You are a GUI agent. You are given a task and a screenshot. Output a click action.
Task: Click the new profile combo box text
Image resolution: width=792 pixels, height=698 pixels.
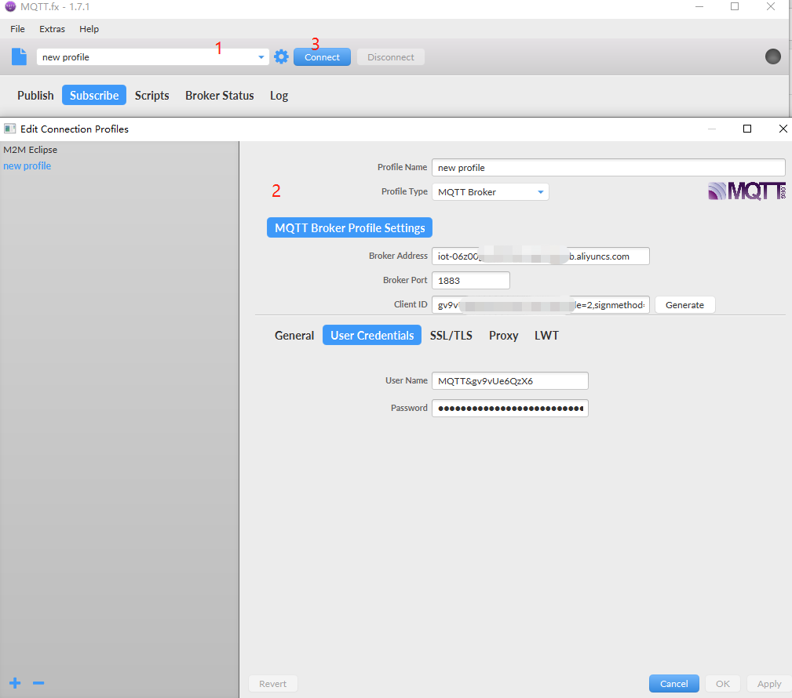[66, 57]
